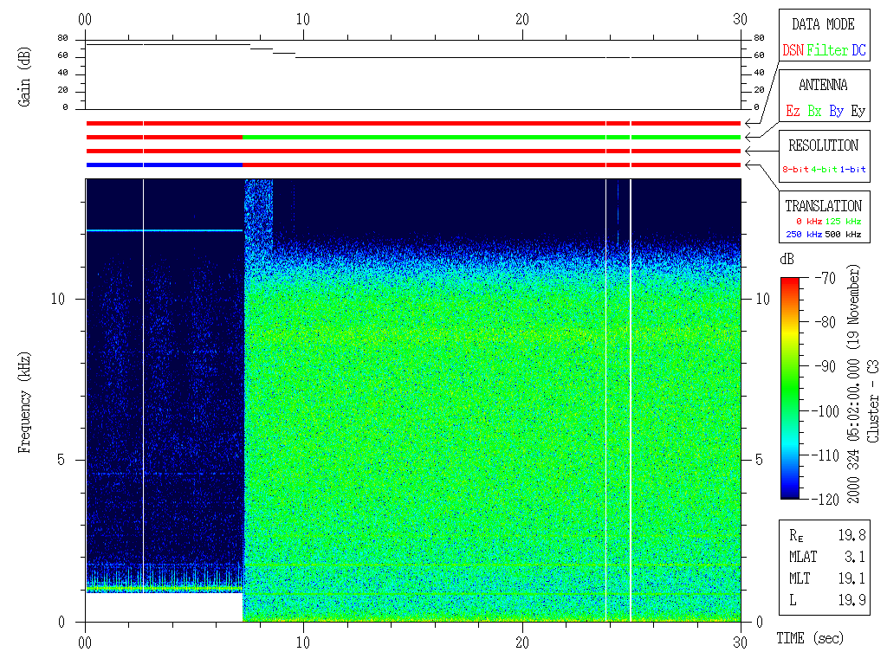Click the green Bx antenna label

(814, 112)
